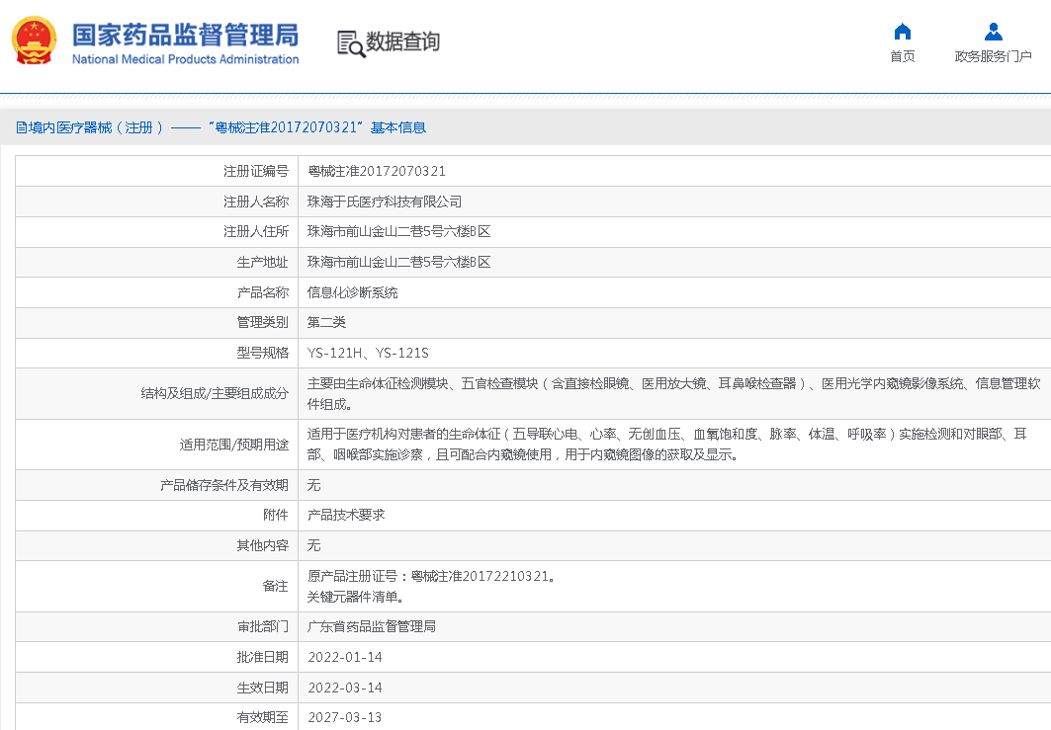
Task: Click the 国家药品监督管理局 site title
Action: tap(185, 35)
